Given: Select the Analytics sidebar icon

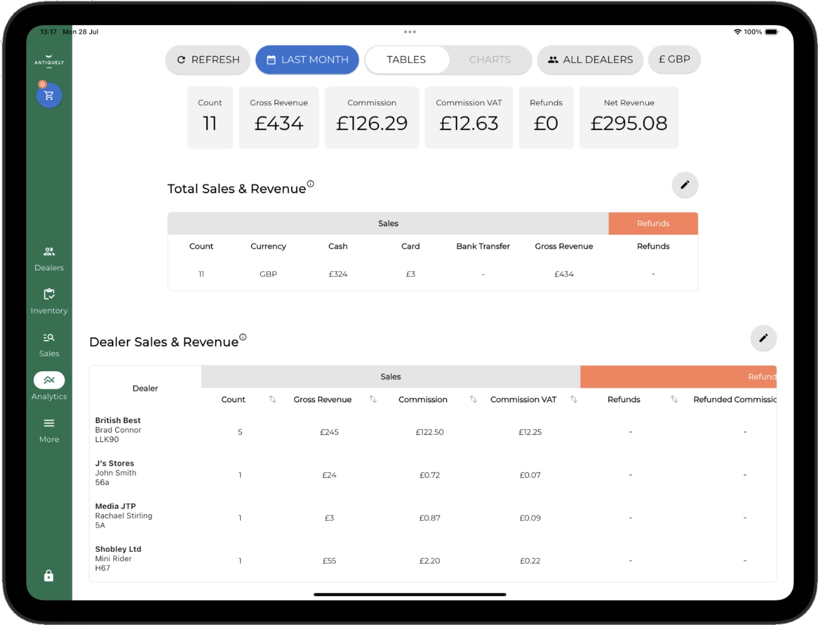Looking at the screenshot, I should click(49, 387).
